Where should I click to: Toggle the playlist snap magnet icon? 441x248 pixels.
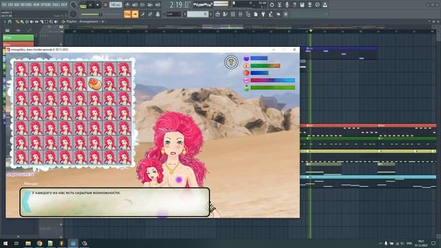(10, 21)
